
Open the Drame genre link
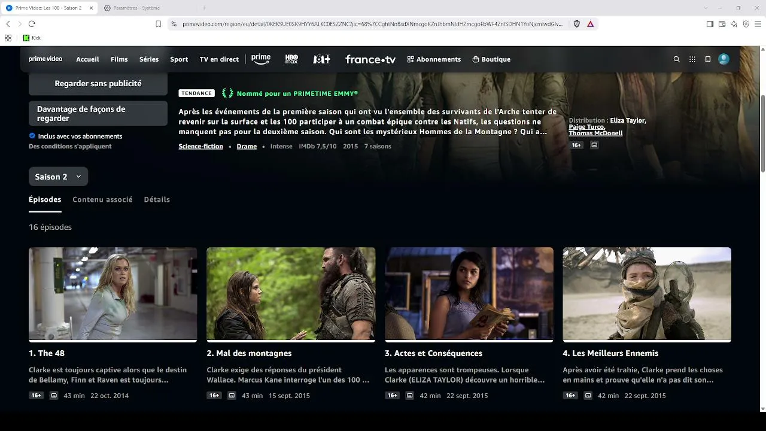click(x=247, y=146)
